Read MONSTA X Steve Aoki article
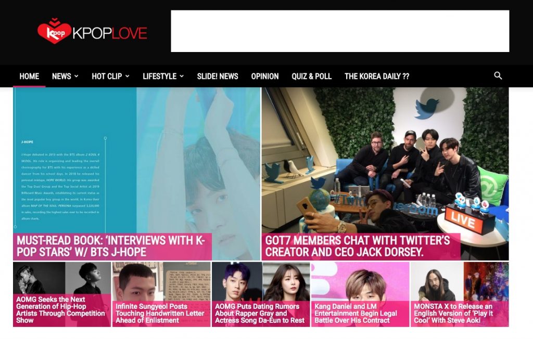 tap(453, 313)
